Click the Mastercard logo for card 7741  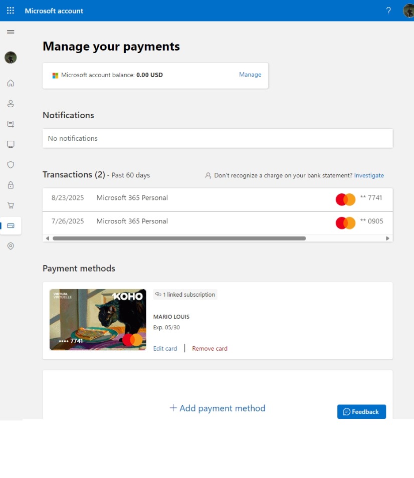pos(345,200)
